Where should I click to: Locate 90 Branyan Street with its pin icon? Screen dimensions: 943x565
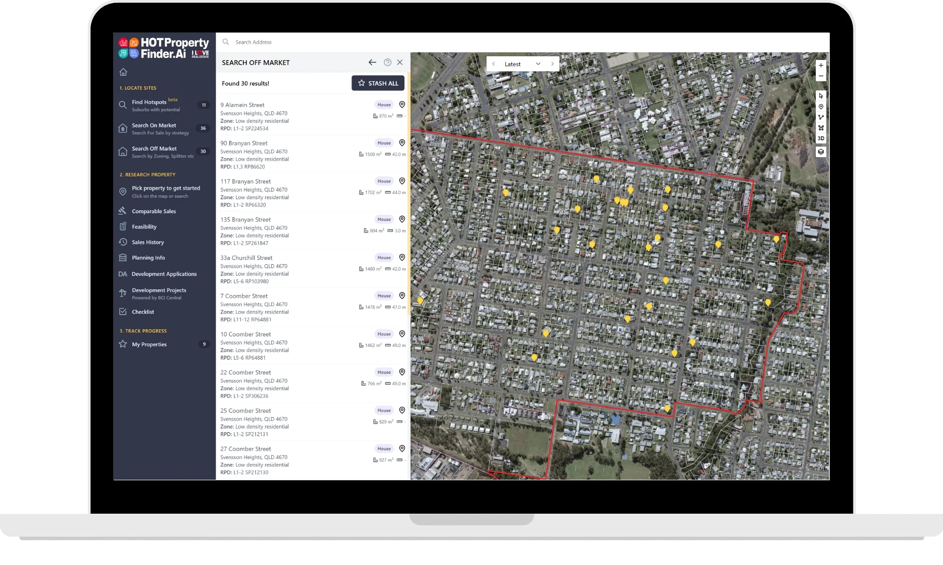click(x=402, y=143)
